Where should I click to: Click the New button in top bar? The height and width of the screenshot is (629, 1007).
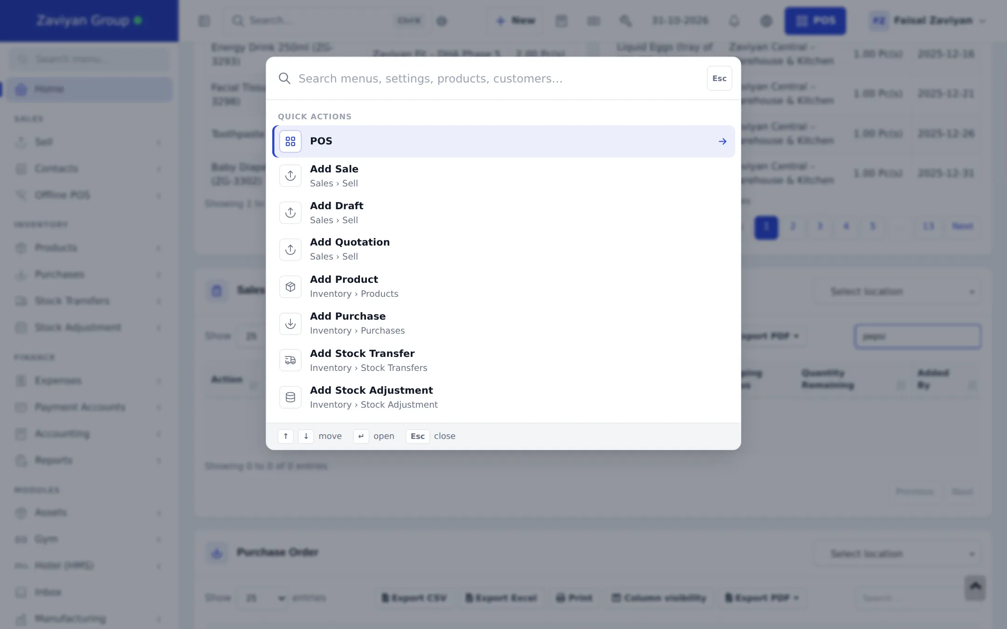516,21
